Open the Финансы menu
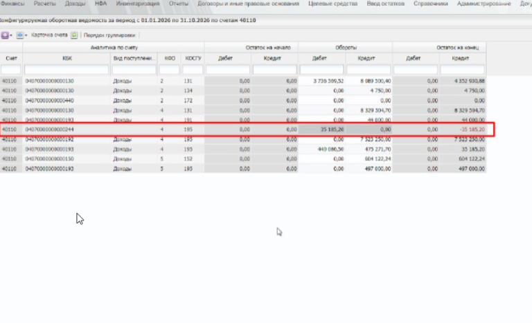 pyautogui.click(x=12, y=3)
